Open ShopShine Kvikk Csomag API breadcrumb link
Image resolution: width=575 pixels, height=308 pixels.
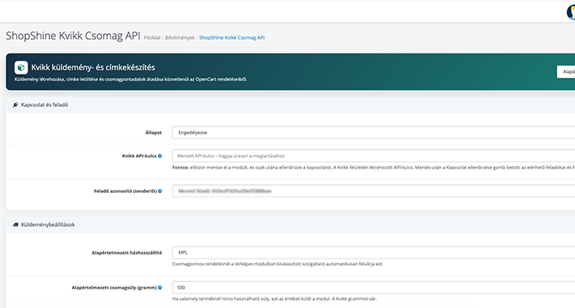232,37
